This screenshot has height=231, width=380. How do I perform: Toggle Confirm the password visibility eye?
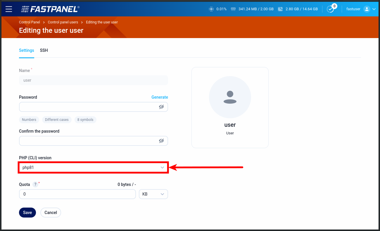(x=161, y=141)
